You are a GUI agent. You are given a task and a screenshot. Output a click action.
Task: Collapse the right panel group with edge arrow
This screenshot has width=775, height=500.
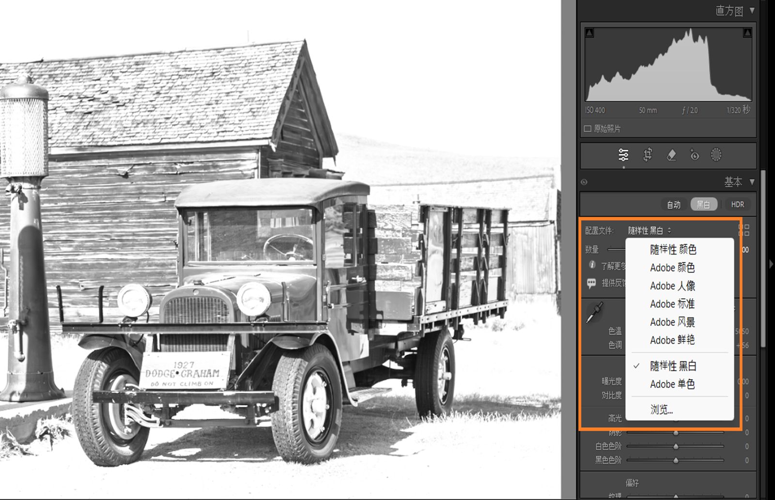pos(770,264)
